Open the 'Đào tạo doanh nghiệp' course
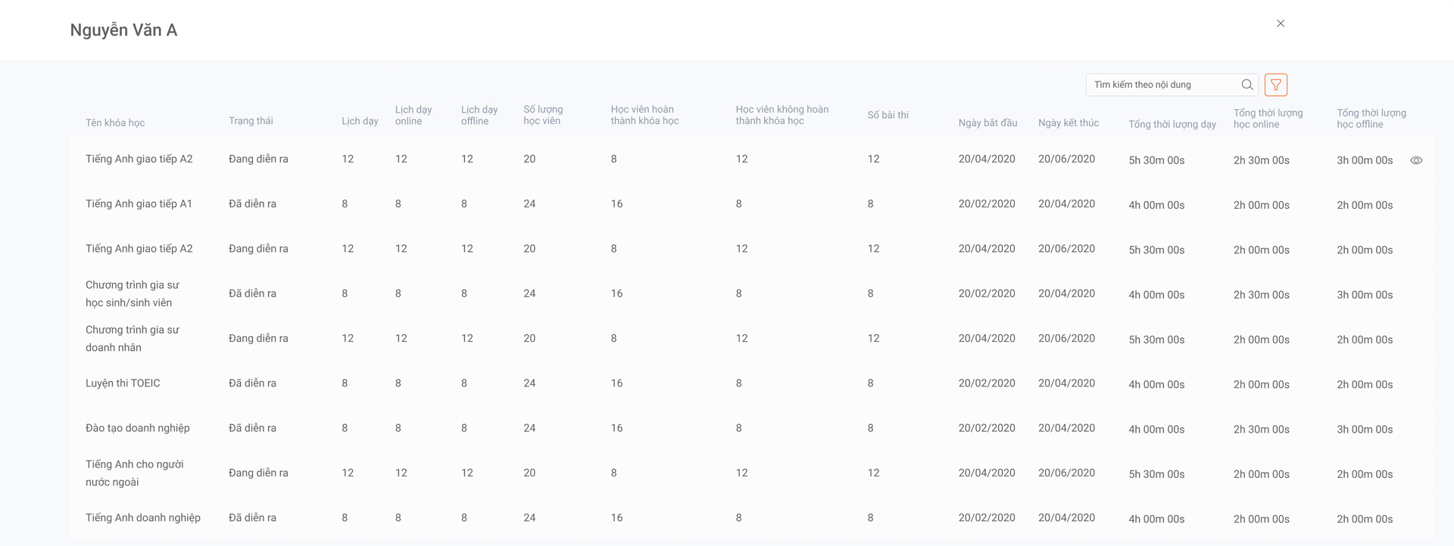The height and width of the screenshot is (546, 1454). (138, 428)
